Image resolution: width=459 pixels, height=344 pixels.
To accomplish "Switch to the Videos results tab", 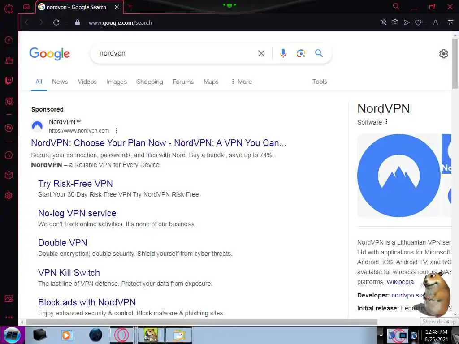I will point(87,82).
